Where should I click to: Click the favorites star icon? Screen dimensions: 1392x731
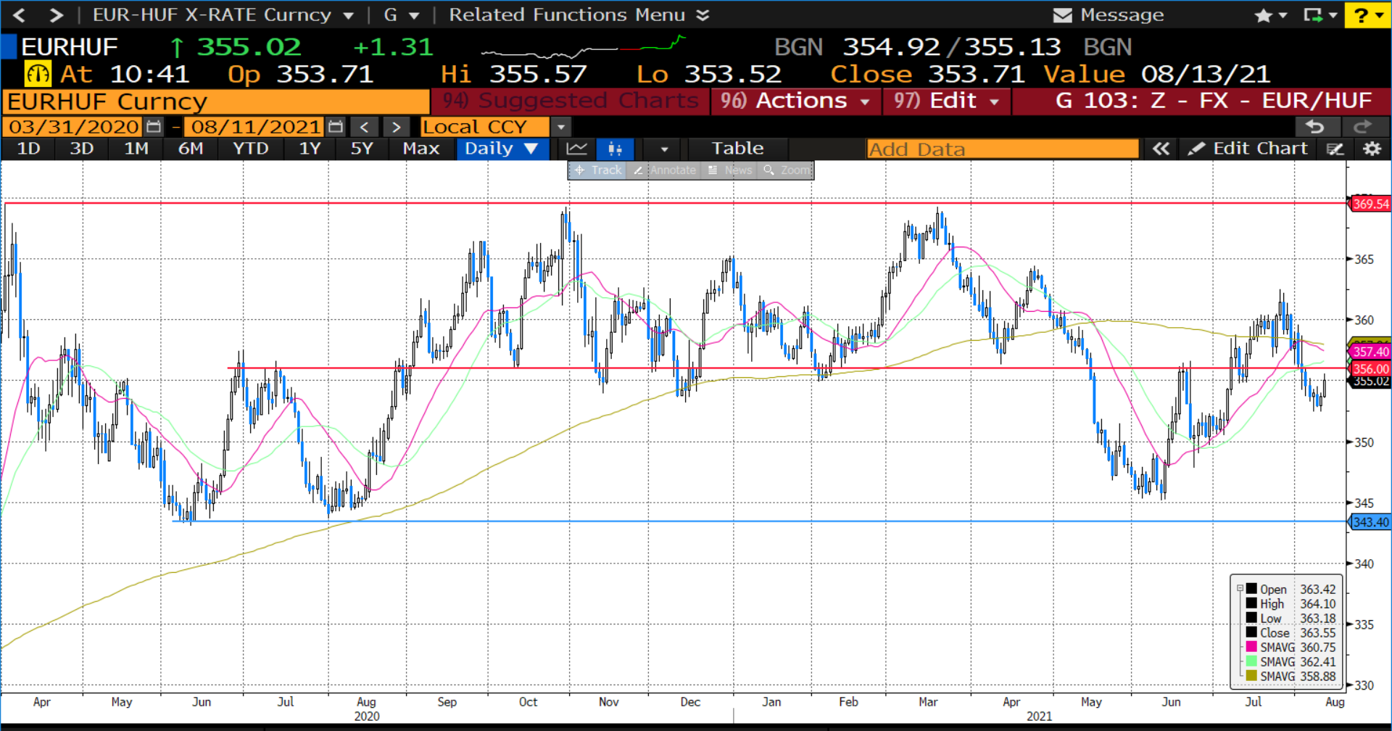click(1264, 15)
